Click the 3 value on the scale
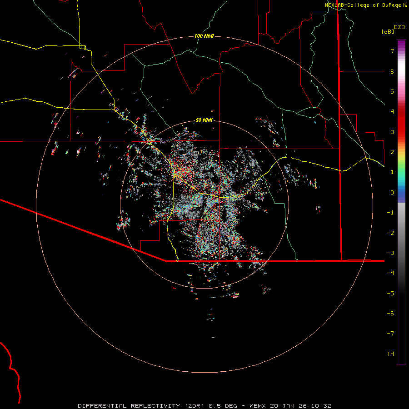Image resolution: width=409 pixels, height=409 pixels. click(x=392, y=132)
